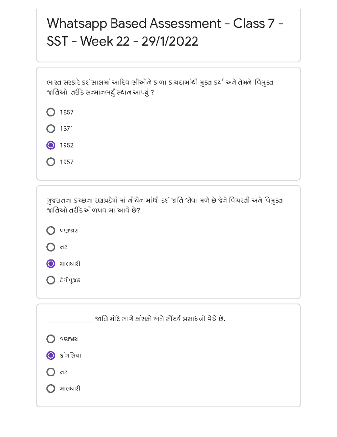Click the 1857 option label text
The height and width of the screenshot is (437, 337).
[66, 112]
